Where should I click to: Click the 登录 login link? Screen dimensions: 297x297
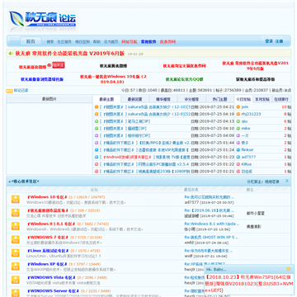(x=269, y=41)
